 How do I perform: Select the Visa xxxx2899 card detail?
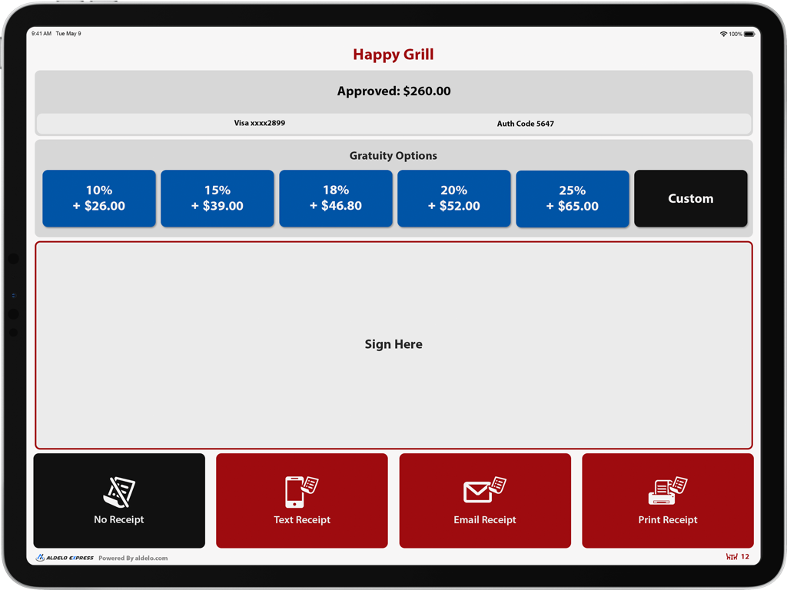point(259,123)
